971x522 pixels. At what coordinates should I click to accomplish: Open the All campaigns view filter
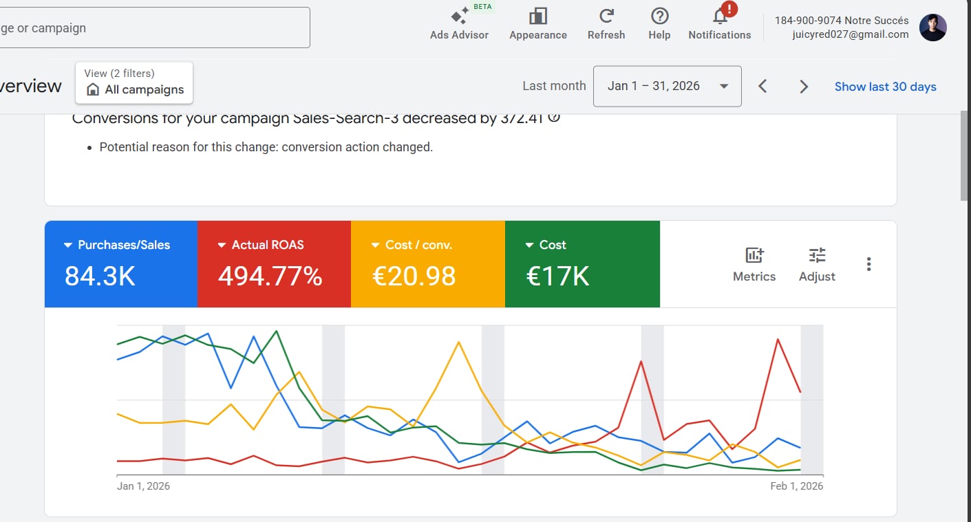pos(135,83)
